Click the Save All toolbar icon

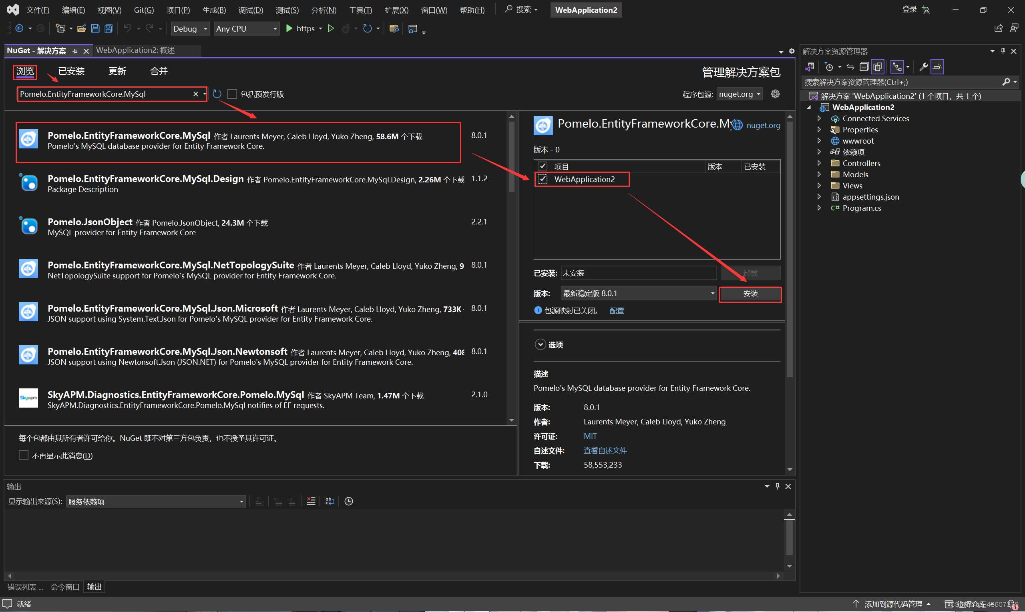109,28
